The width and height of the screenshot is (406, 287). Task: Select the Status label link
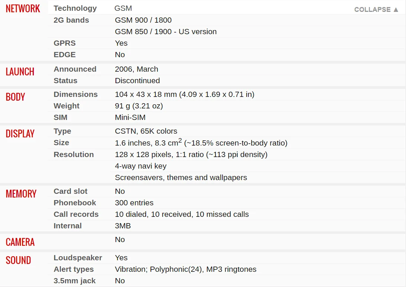(x=65, y=81)
